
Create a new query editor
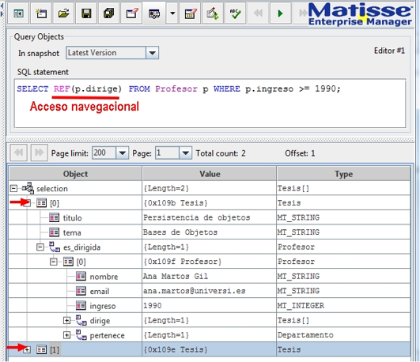(x=41, y=13)
